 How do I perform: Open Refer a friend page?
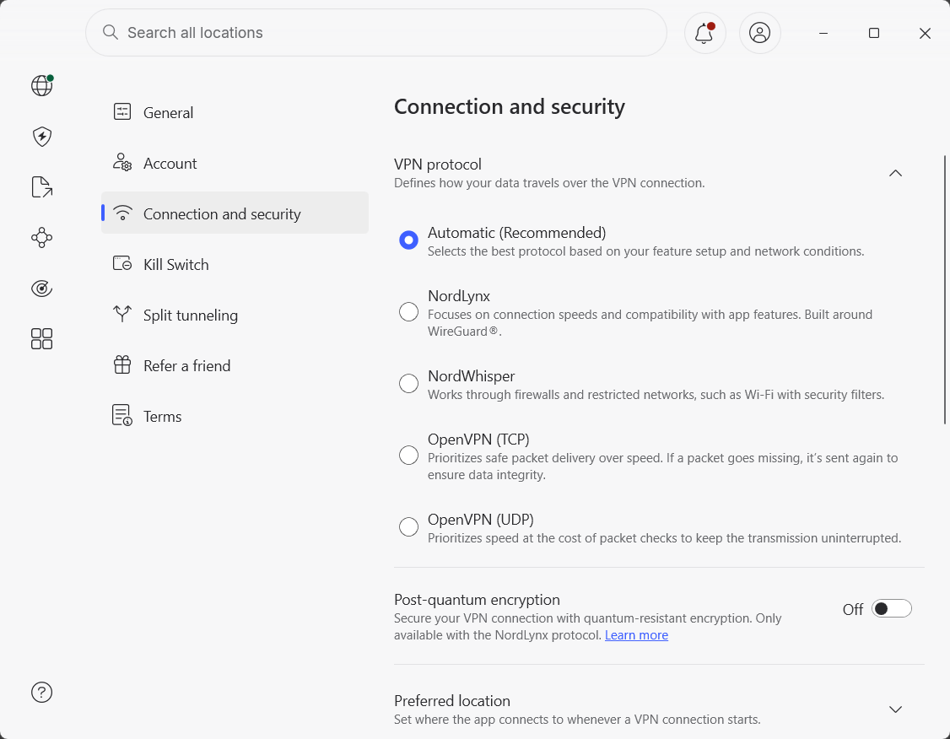pos(235,365)
